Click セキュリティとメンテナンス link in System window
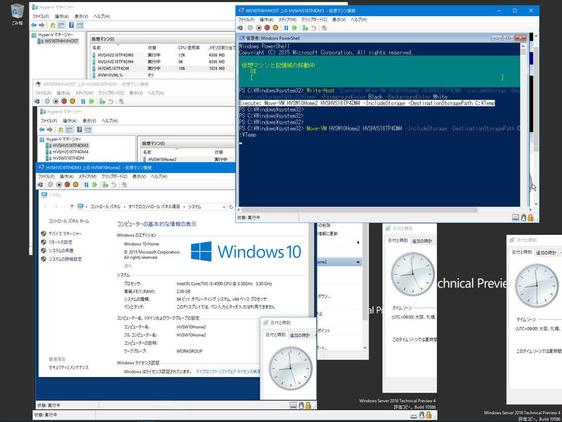 (x=68, y=367)
